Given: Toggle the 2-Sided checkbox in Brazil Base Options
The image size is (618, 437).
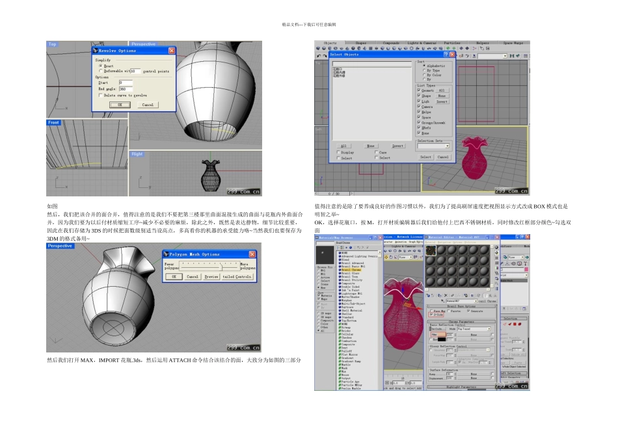Looking at the screenshot, I should 432,315.
